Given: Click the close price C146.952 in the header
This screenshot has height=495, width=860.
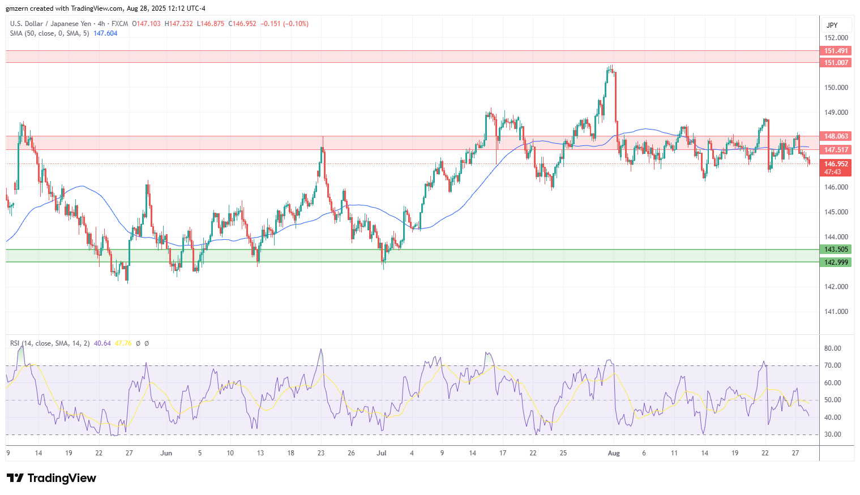Looking at the screenshot, I should (242, 24).
